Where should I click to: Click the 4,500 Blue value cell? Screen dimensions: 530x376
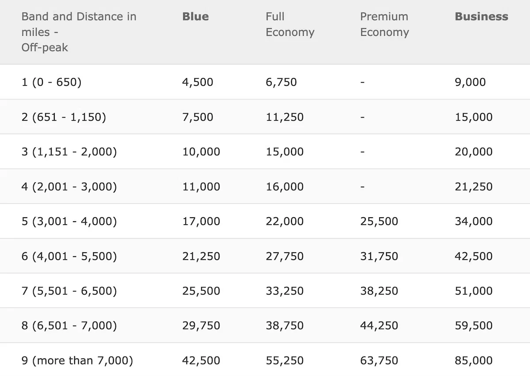point(197,82)
